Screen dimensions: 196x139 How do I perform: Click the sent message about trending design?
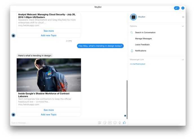tap(100, 46)
